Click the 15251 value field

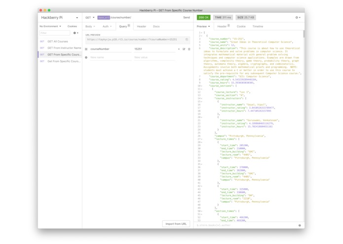(x=155, y=49)
